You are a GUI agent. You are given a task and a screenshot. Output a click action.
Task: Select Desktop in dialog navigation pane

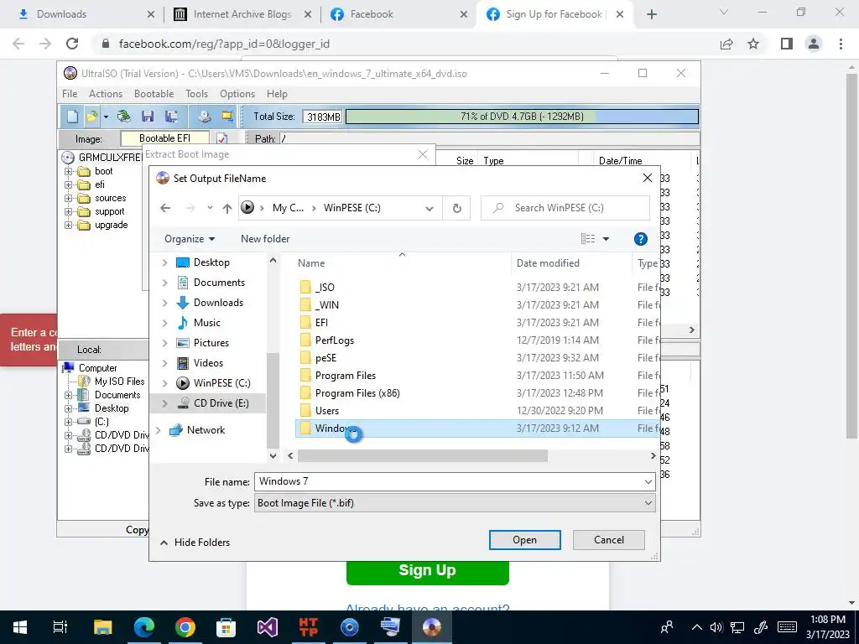(x=211, y=262)
